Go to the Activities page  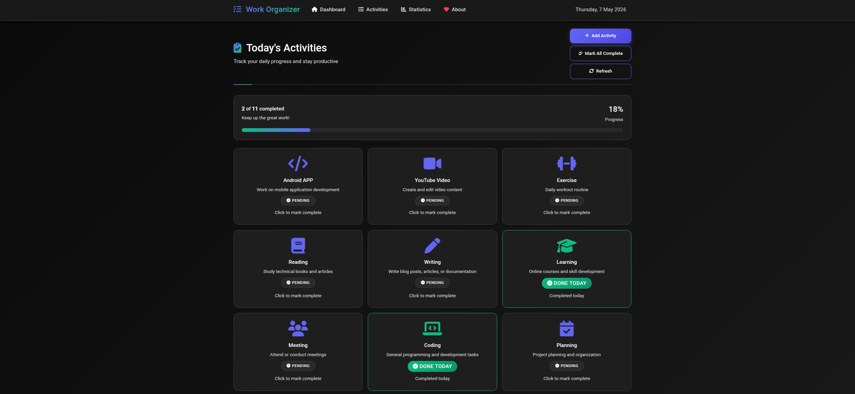pos(373,10)
